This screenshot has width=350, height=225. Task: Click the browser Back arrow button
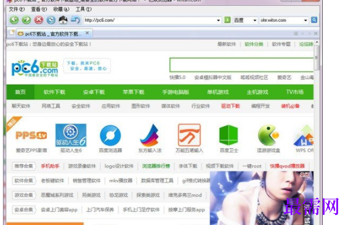pyautogui.click(x=14, y=20)
